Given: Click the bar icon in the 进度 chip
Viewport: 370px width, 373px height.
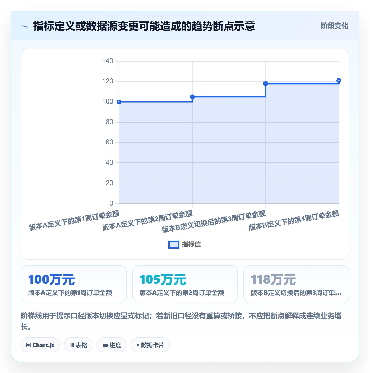Looking at the screenshot, I should click(105, 346).
